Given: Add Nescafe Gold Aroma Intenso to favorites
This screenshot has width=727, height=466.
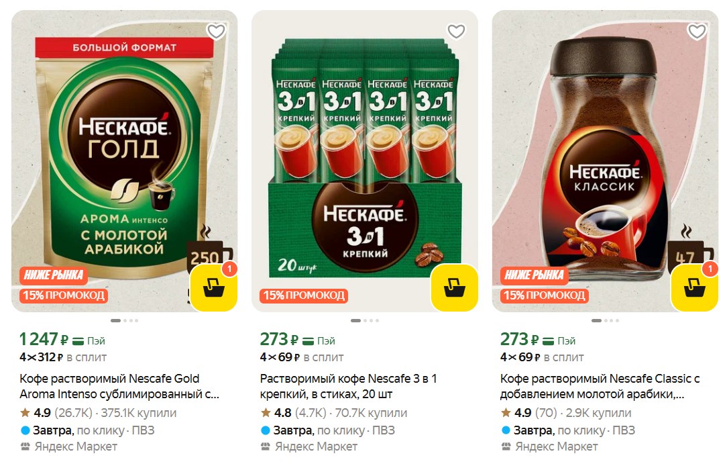Looking at the screenshot, I should 216,32.
